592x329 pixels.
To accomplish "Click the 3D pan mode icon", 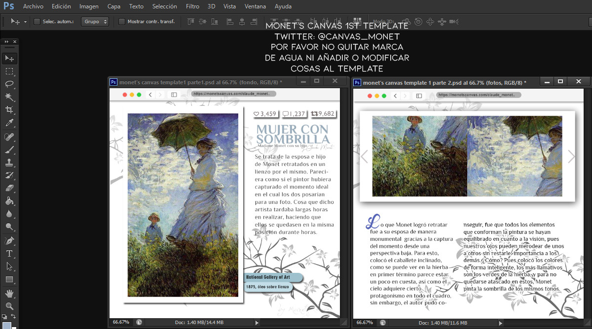I will point(430,22).
